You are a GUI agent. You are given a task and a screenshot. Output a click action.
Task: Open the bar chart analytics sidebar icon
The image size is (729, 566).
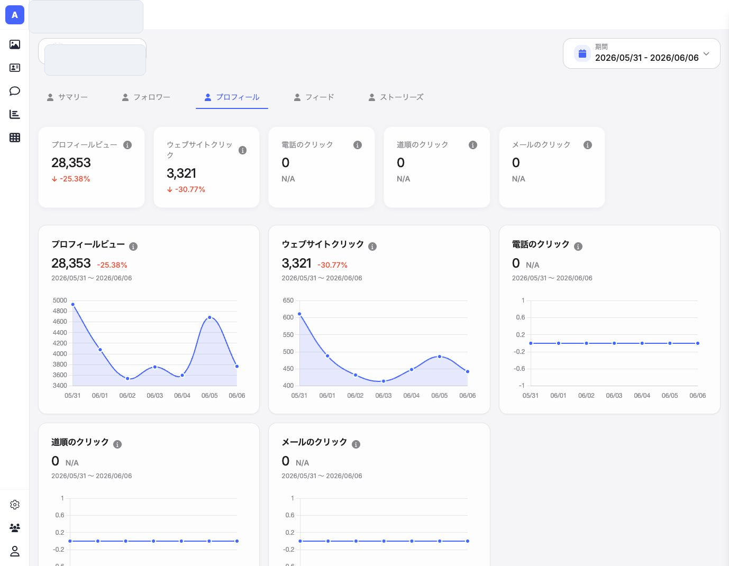(15, 114)
